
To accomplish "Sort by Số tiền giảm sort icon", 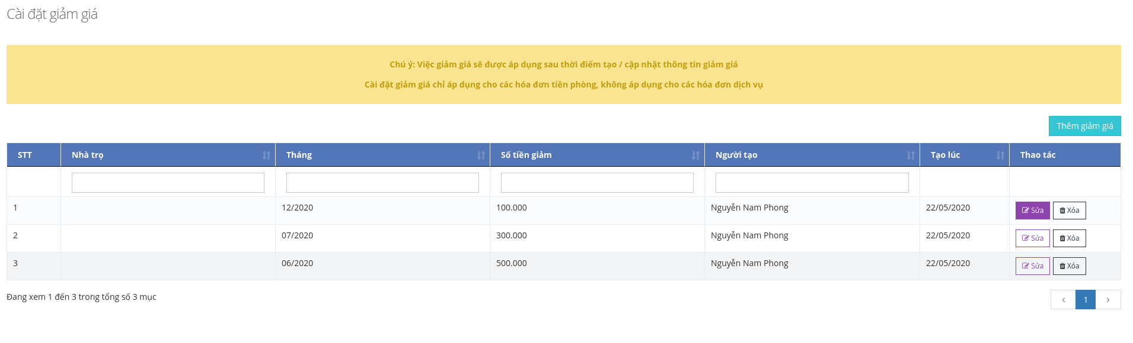I will click(x=695, y=156).
